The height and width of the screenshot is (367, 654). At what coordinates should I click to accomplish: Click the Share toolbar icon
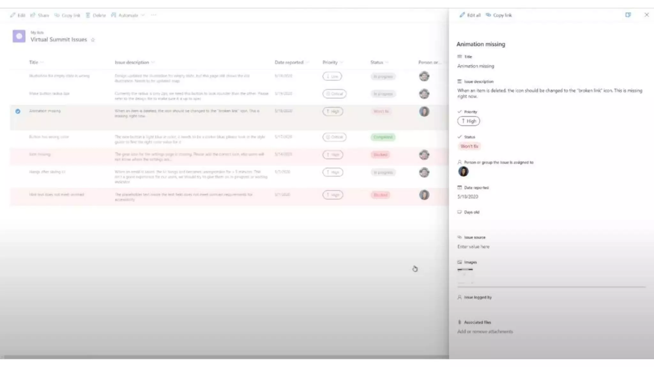(x=33, y=15)
